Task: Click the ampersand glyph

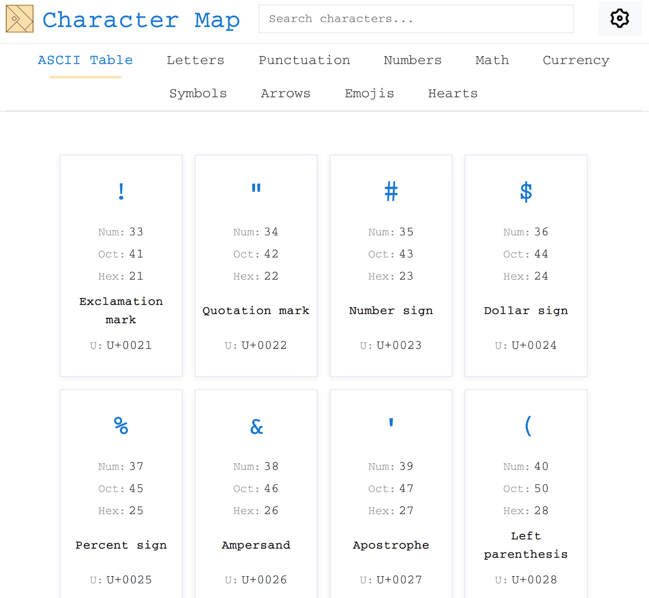Action: pyautogui.click(x=256, y=426)
